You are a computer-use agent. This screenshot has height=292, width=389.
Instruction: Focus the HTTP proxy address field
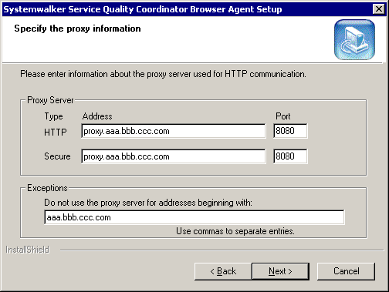tap(174, 131)
